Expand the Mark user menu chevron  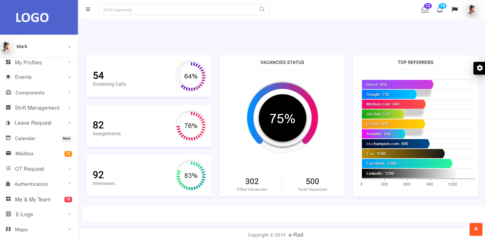[x=69, y=47]
